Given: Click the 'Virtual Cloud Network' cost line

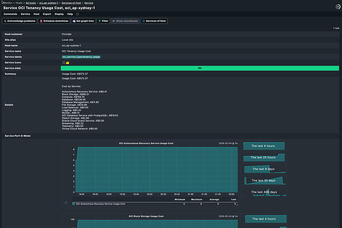Looking at the screenshot, I should click(80, 129).
